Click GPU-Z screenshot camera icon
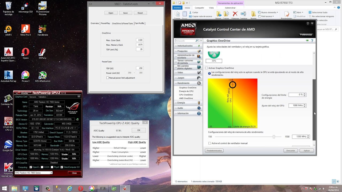 [x=79, y=97]
